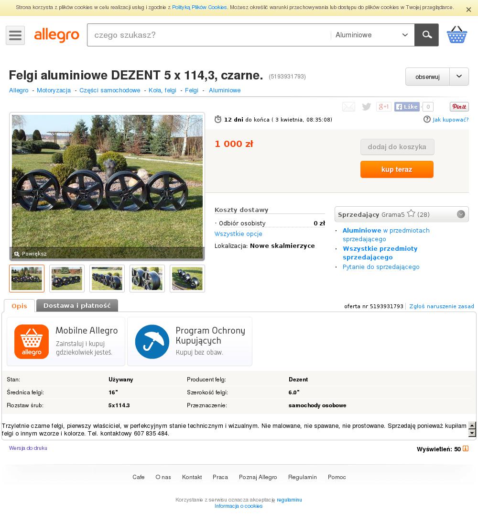Click the magnifier search button
The height and width of the screenshot is (514, 478).
point(426,35)
